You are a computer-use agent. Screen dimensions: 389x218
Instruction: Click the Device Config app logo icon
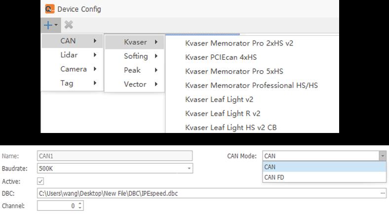49,9
